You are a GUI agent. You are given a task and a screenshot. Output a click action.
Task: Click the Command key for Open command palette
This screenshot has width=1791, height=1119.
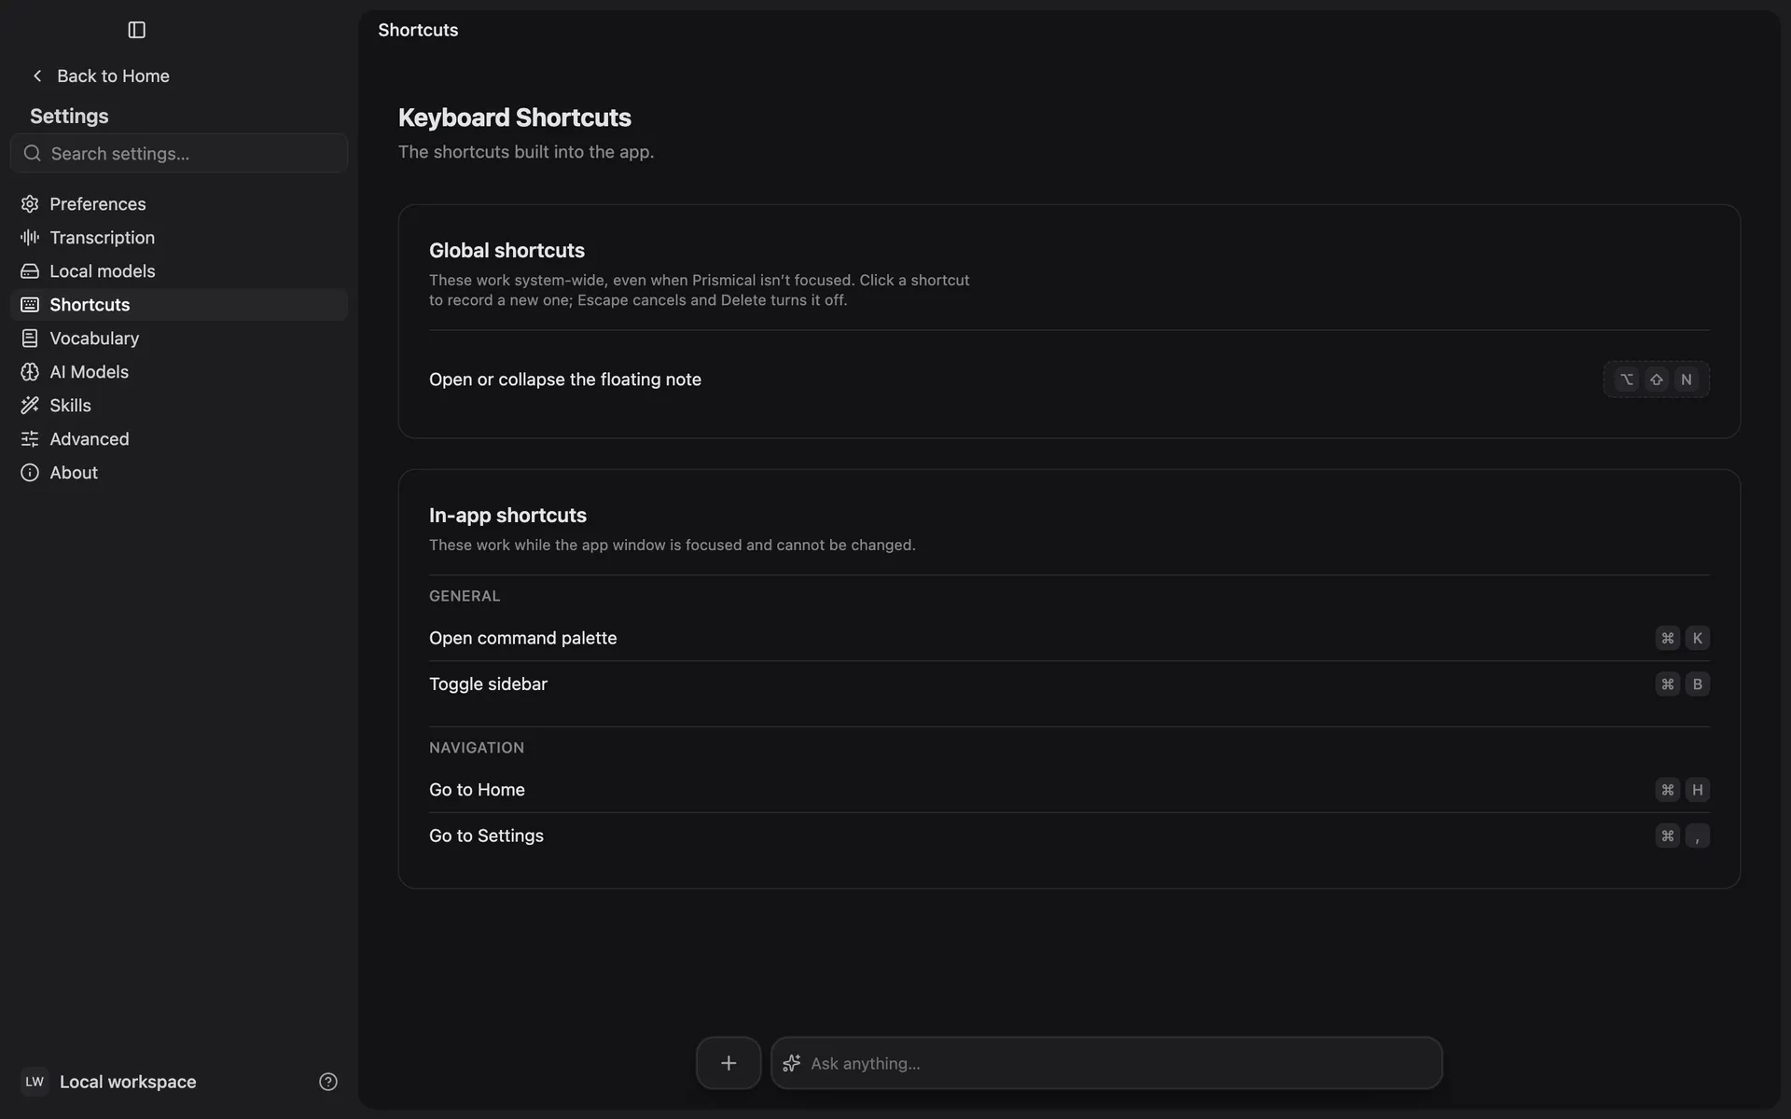pos(1667,638)
